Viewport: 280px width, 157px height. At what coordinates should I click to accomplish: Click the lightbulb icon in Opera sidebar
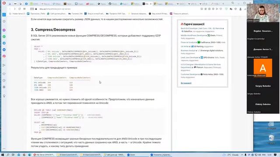tap(4, 96)
